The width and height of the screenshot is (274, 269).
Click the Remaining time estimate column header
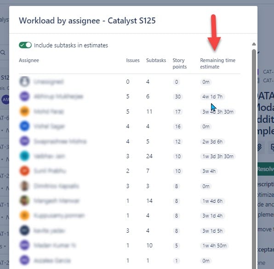click(x=217, y=63)
